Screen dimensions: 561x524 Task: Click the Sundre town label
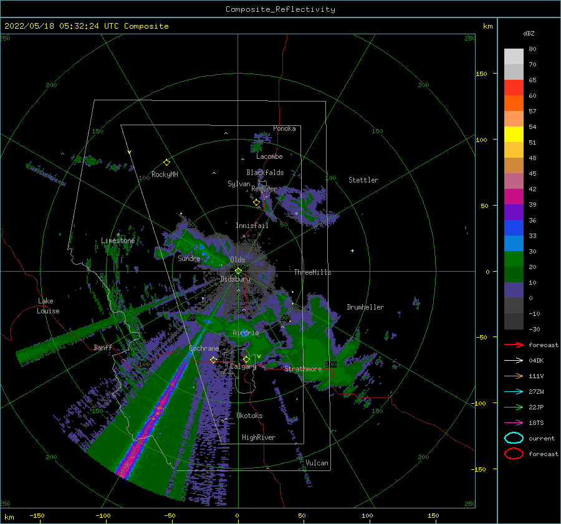point(189,258)
